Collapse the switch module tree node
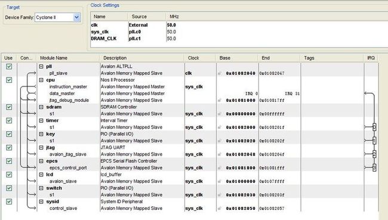 tap(41, 188)
